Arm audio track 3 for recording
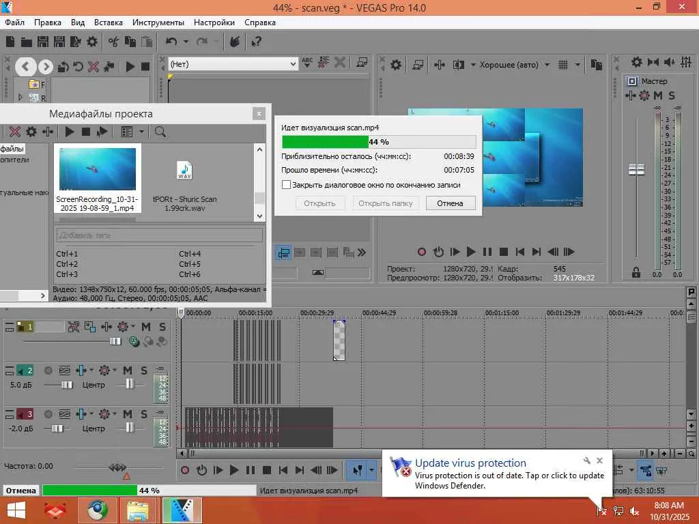 click(x=48, y=414)
